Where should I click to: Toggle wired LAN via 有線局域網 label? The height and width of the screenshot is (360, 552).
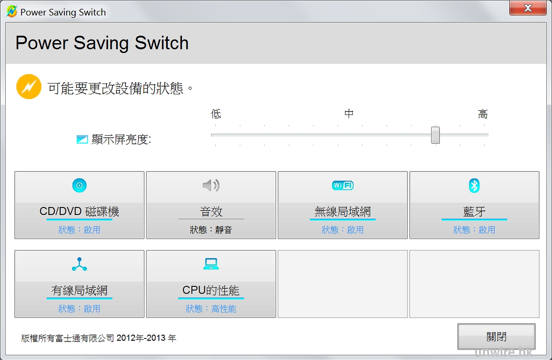click(x=79, y=291)
